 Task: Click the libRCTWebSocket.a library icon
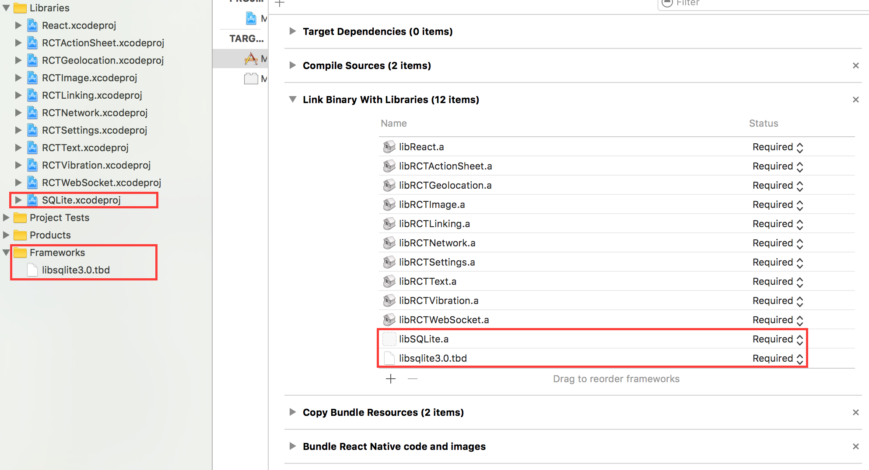(x=389, y=320)
